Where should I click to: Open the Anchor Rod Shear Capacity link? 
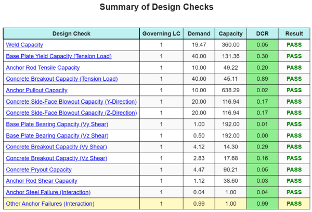[x=42, y=181]
